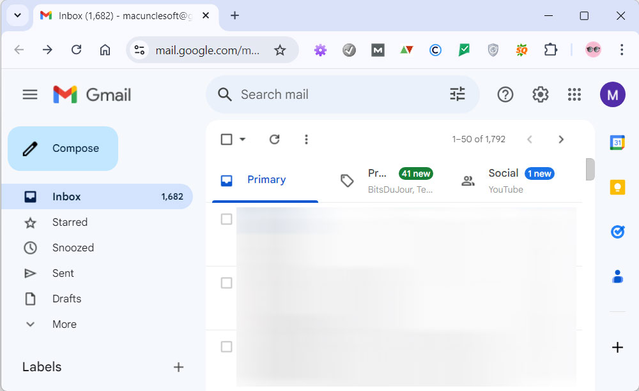The image size is (639, 391).
Task: Check the second email row checkbox
Action: point(226,283)
